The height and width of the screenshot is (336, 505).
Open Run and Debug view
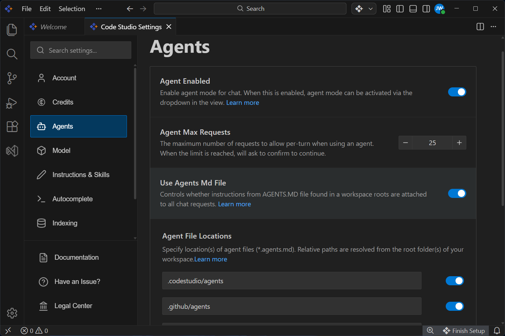(x=12, y=102)
